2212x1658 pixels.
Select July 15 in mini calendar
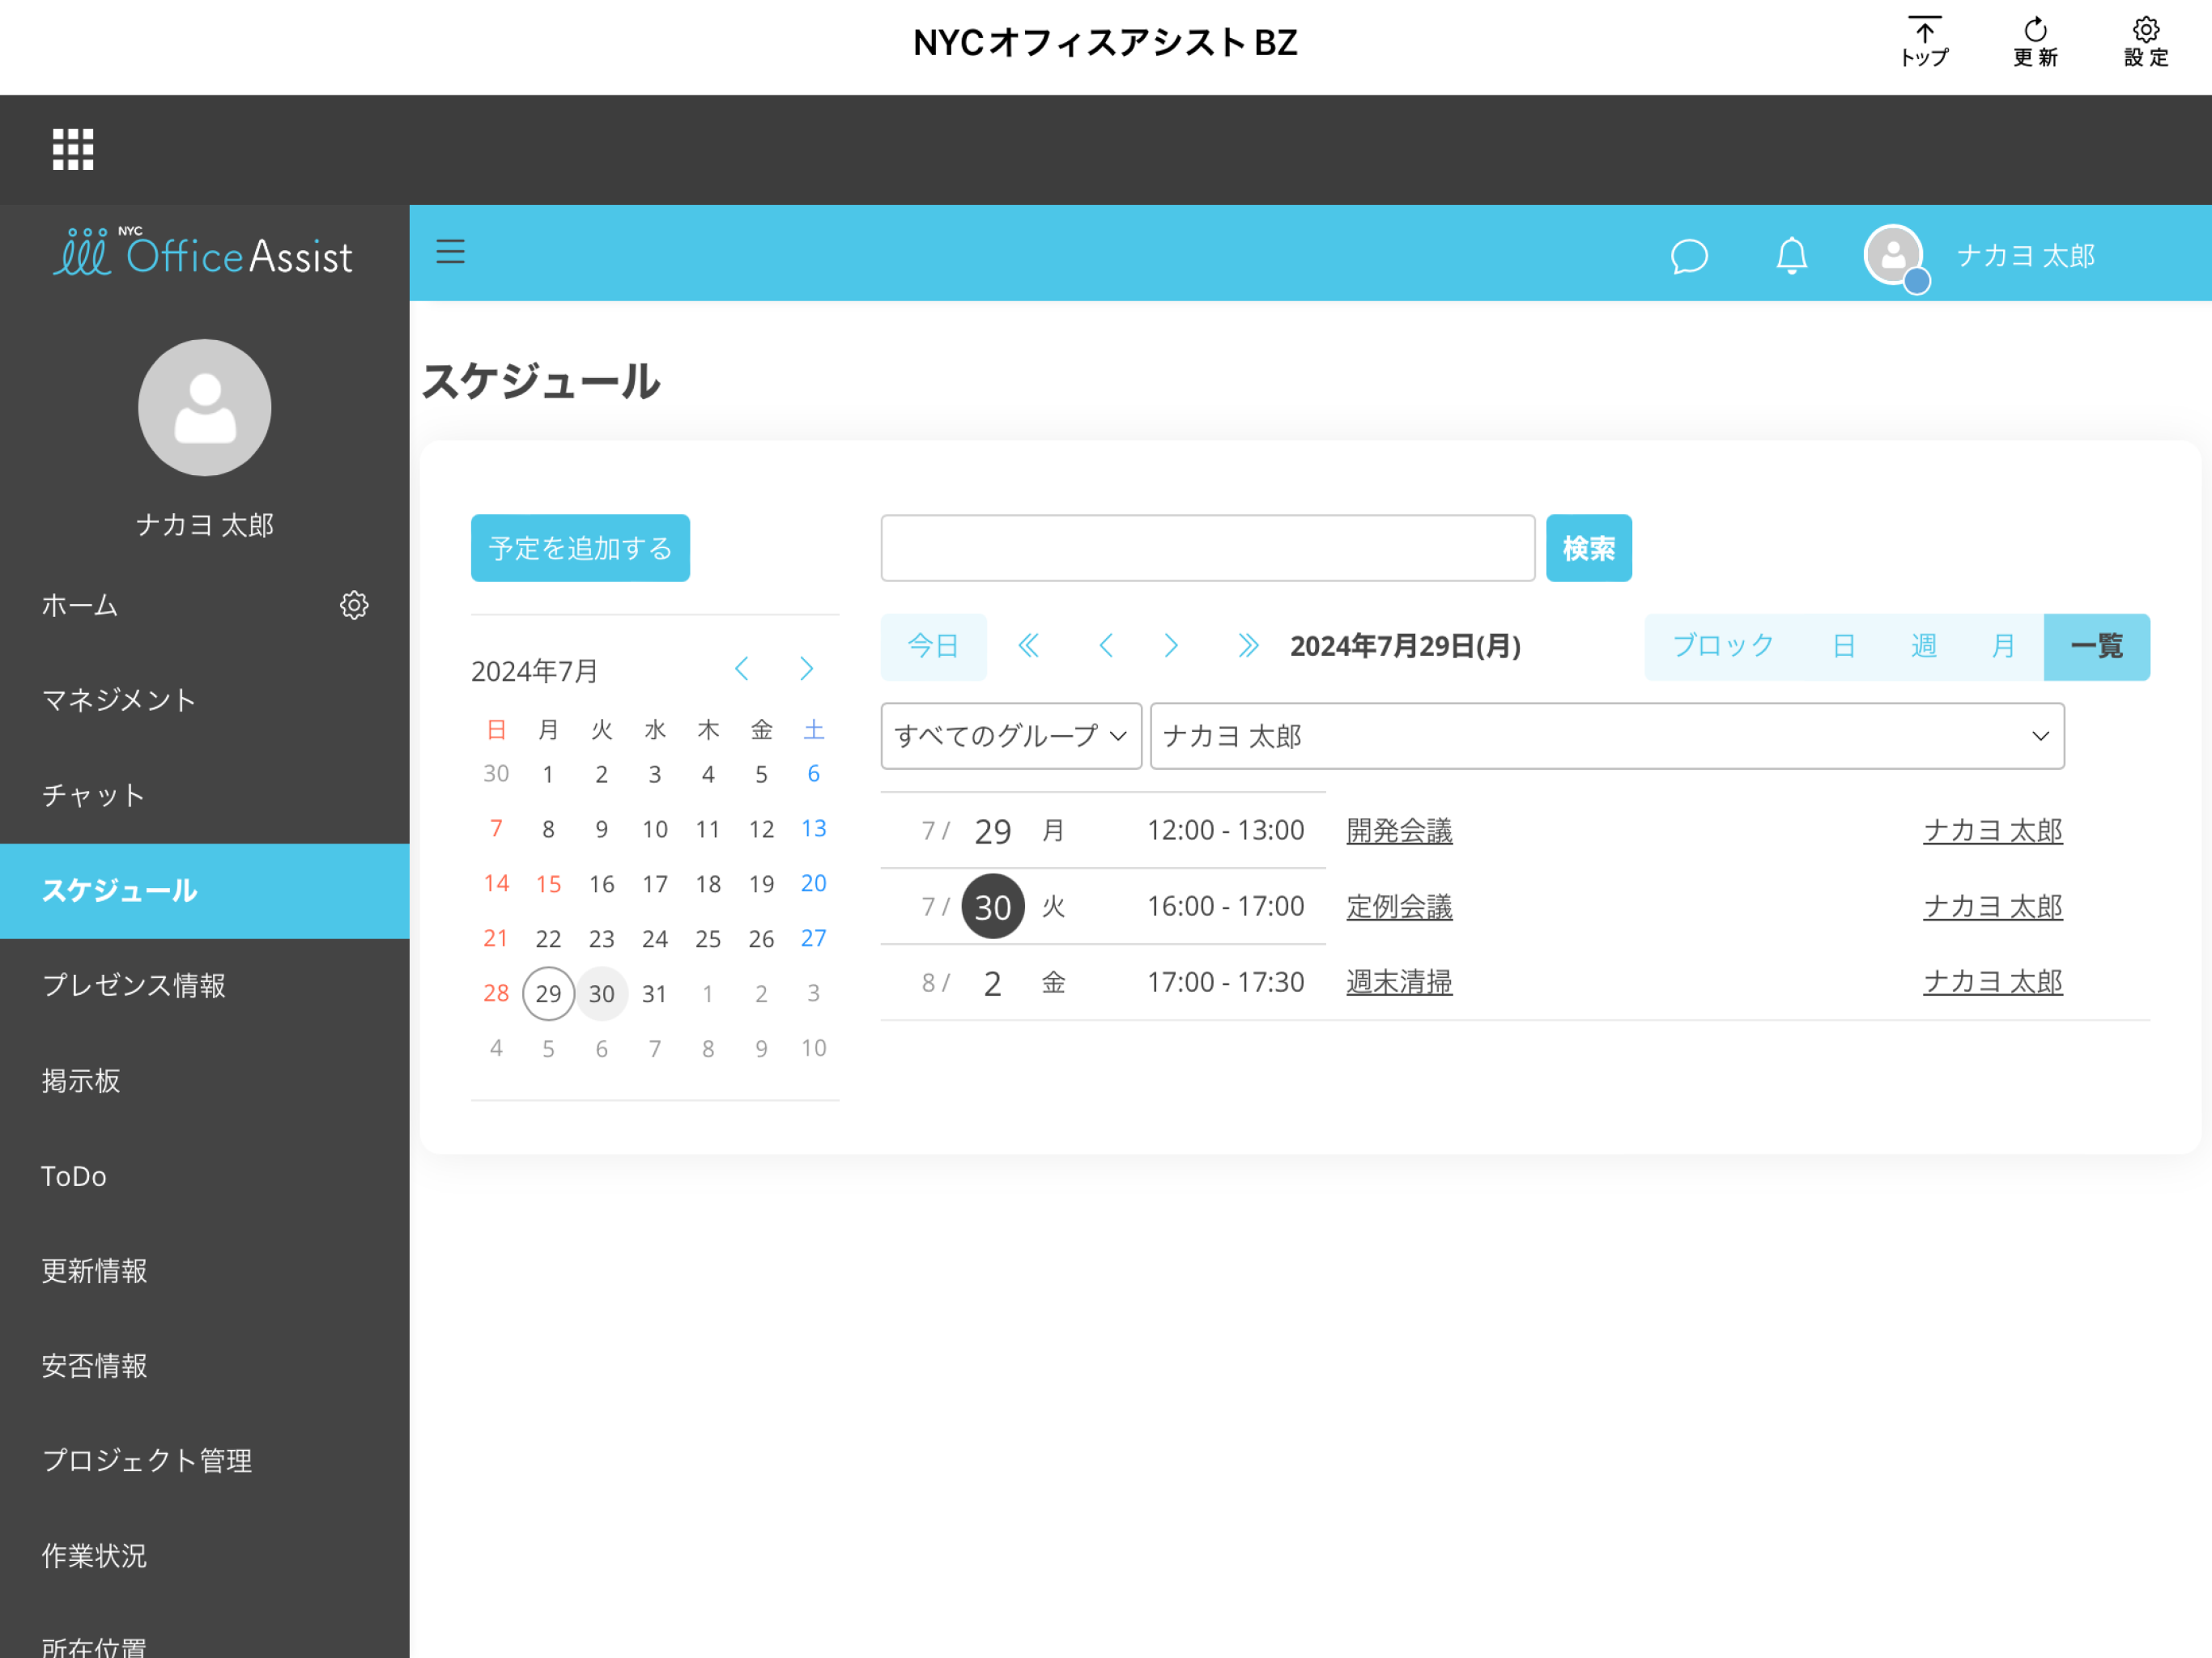(548, 884)
